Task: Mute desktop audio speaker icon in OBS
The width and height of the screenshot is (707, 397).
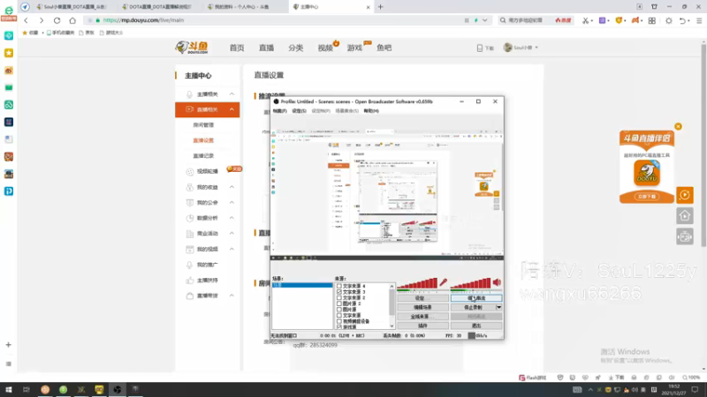Action: tap(497, 282)
